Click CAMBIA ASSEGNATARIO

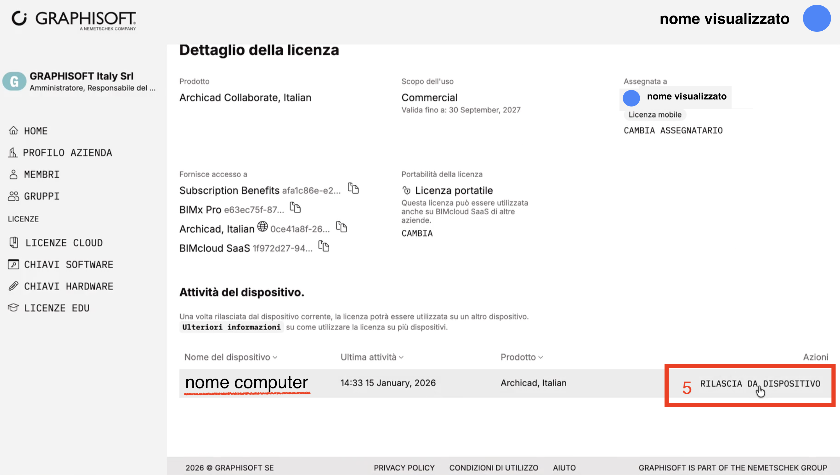coord(673,130)
